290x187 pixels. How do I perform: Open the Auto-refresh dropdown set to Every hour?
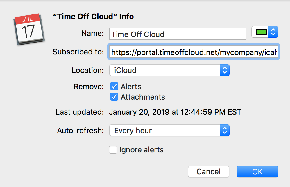[x=164, y=131]
